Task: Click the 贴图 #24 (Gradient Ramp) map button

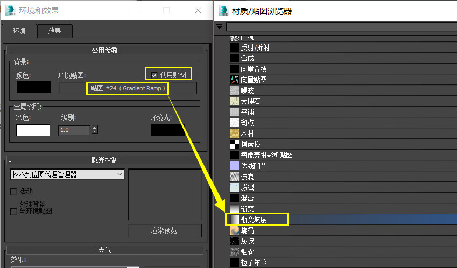Action: (128, 88)
